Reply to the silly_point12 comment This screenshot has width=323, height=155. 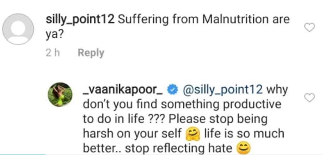click(x=91, y=53)
